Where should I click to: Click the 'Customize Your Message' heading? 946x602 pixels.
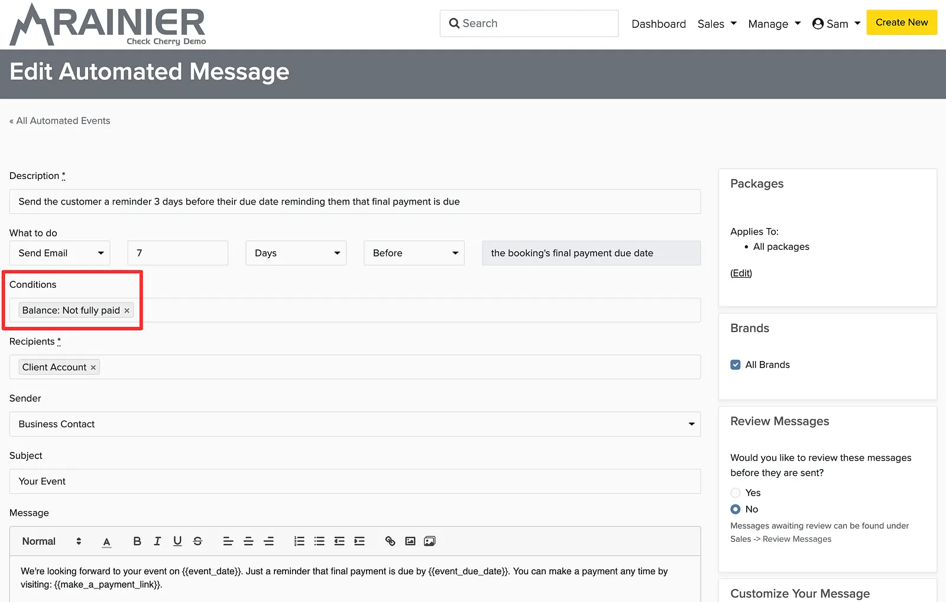coord(800,594)
